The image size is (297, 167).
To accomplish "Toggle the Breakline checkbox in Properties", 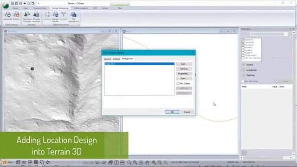I will [243, 50].
